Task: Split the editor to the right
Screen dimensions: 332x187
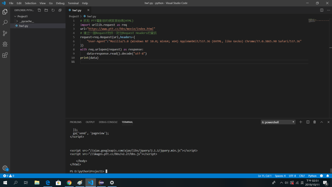Action: [x=322, y=10]
